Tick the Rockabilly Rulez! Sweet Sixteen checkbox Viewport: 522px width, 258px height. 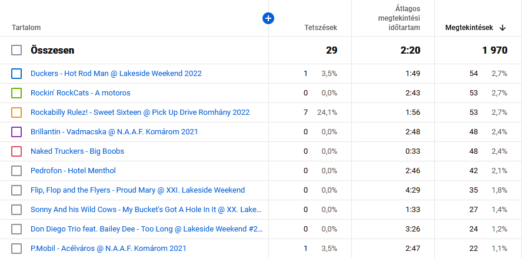point(16,113)
